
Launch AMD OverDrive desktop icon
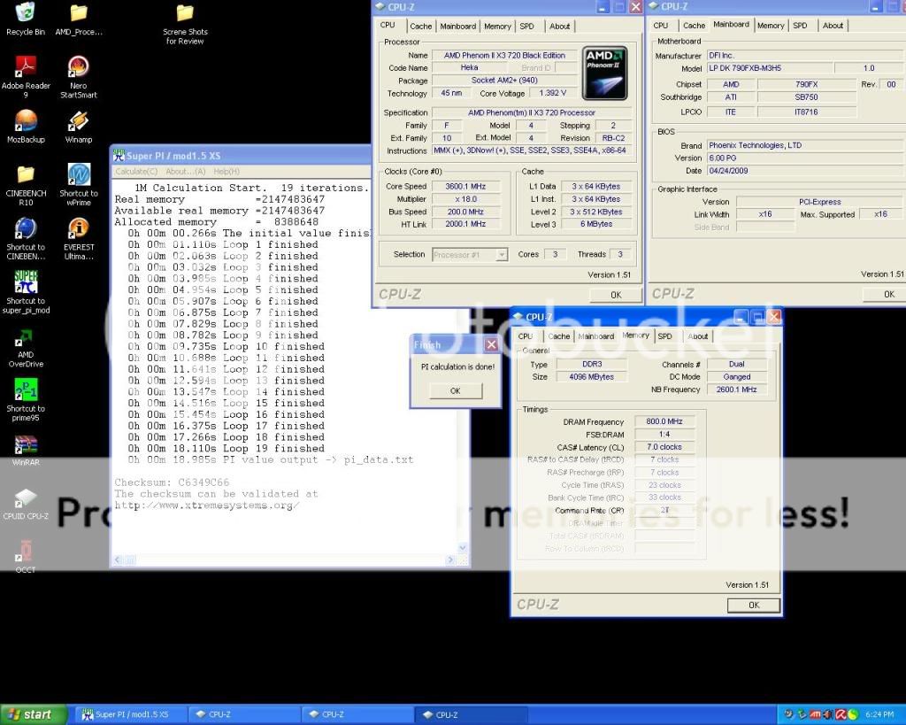coord(26,348)
